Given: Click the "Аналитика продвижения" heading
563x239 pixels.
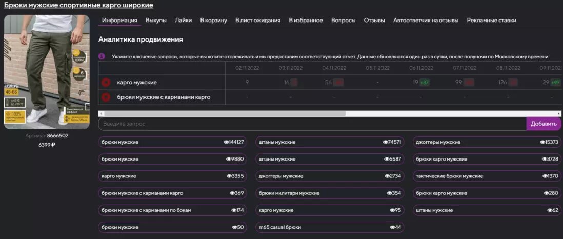Looking at the screenshot, I should (140, 39).
